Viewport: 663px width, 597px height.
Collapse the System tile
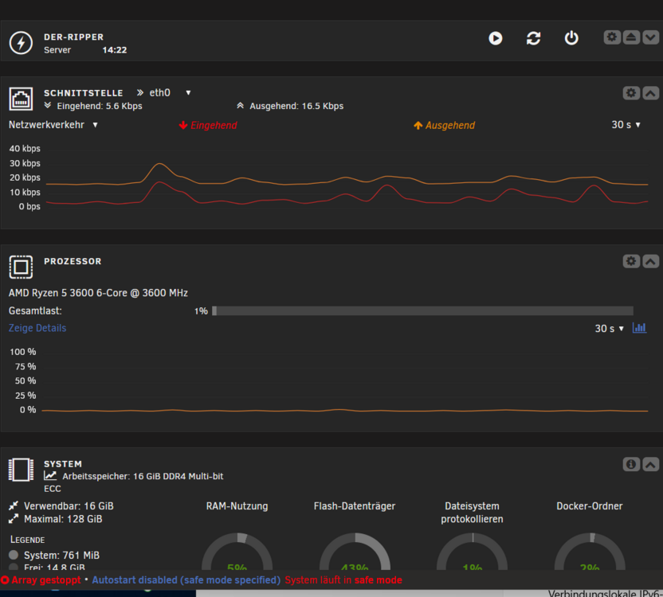651,464
